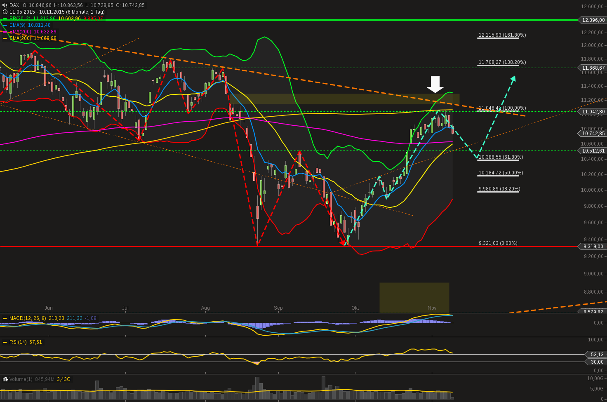Click the Jun label on the time axis
Image resolution: width=607 pixels, height=402 pixels.
49,308
